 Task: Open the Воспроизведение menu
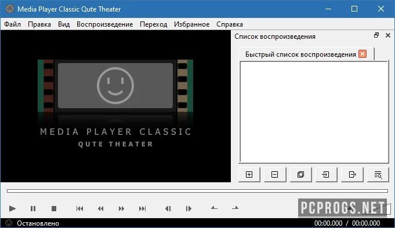(x=105, y=24)
